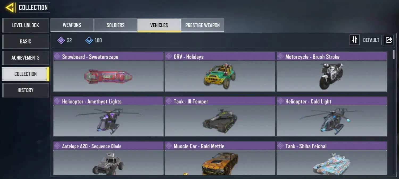Click the share export icon
399x179 pixels.
point(389,40)
